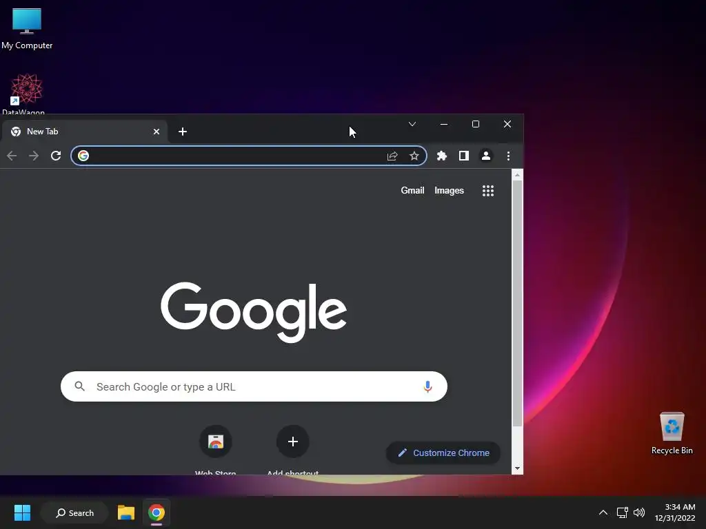Click the Chrome icon in taskbar
This screenshot has height=529, width=706.
tap(157, 512)
